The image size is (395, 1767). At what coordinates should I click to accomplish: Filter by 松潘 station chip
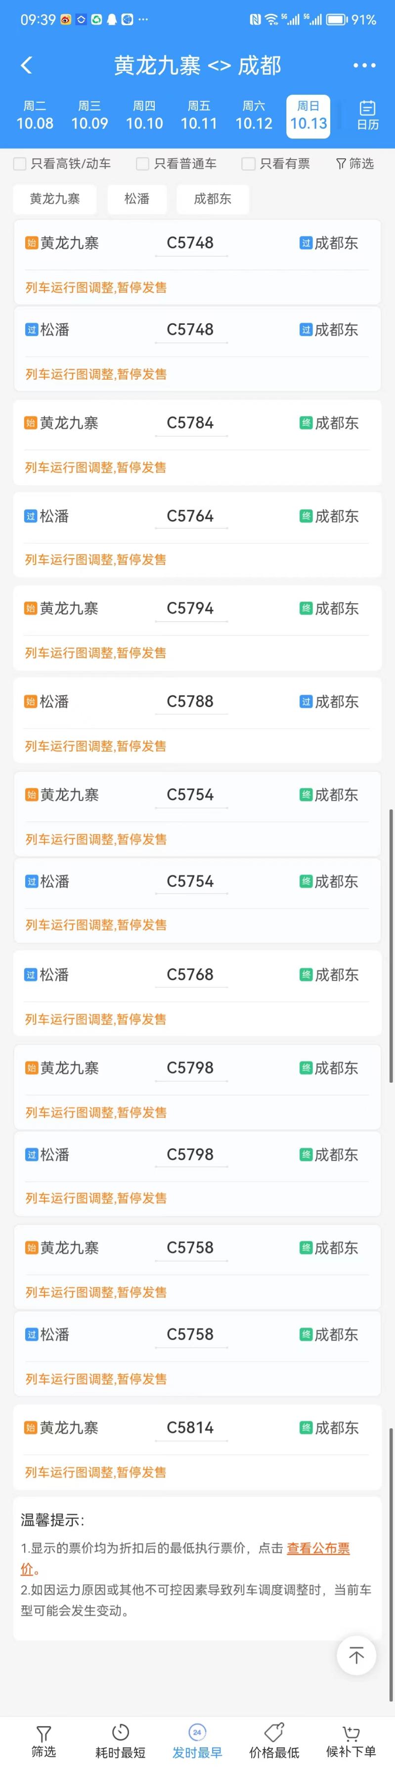[136, 199]
